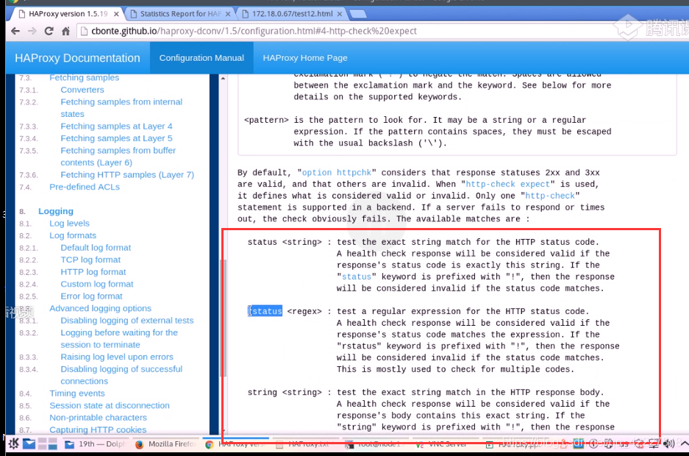Open Fetching samples from buffer contents link
The image size is (689, 456).
[x=118, y=157]
